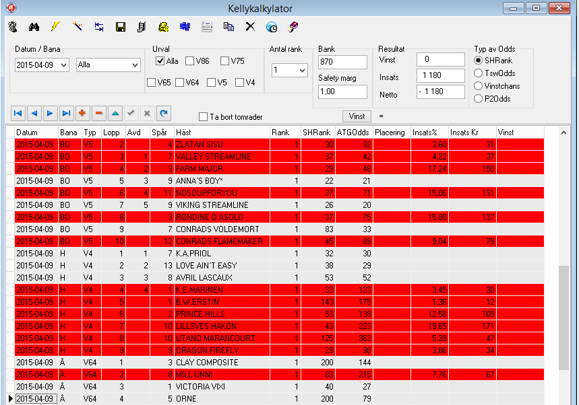Screen dimensions: 579x405
Task: Click the gray document column icon
Action: 142,27
